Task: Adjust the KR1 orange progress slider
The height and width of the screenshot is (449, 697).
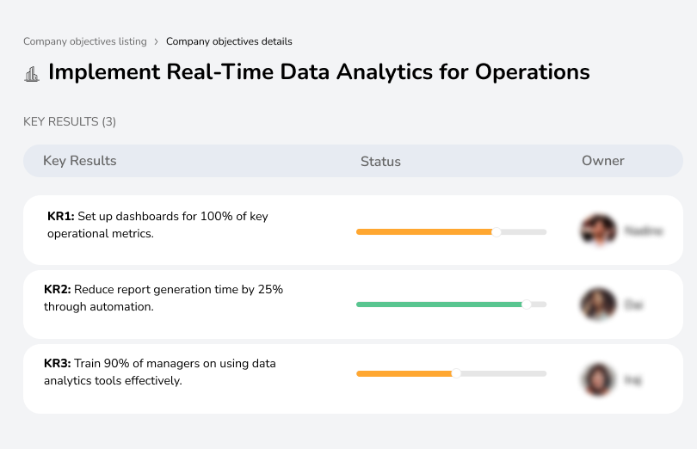Action: click(x=497, y=232)
